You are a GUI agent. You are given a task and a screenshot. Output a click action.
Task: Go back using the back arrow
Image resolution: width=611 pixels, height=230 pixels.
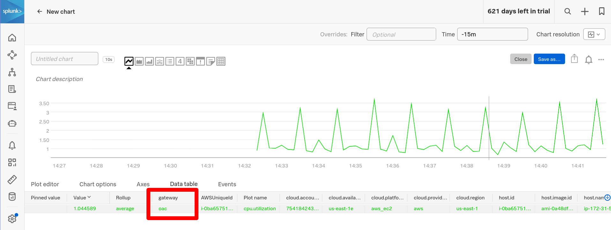(x=40, y=11)
